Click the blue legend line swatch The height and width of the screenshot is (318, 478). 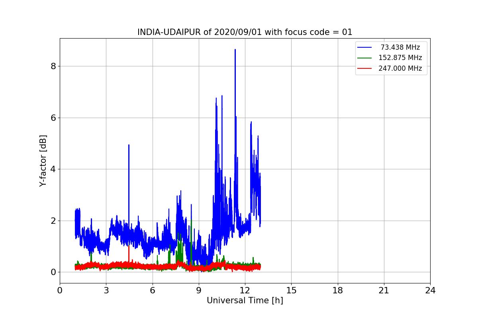(x=365, y=47)
